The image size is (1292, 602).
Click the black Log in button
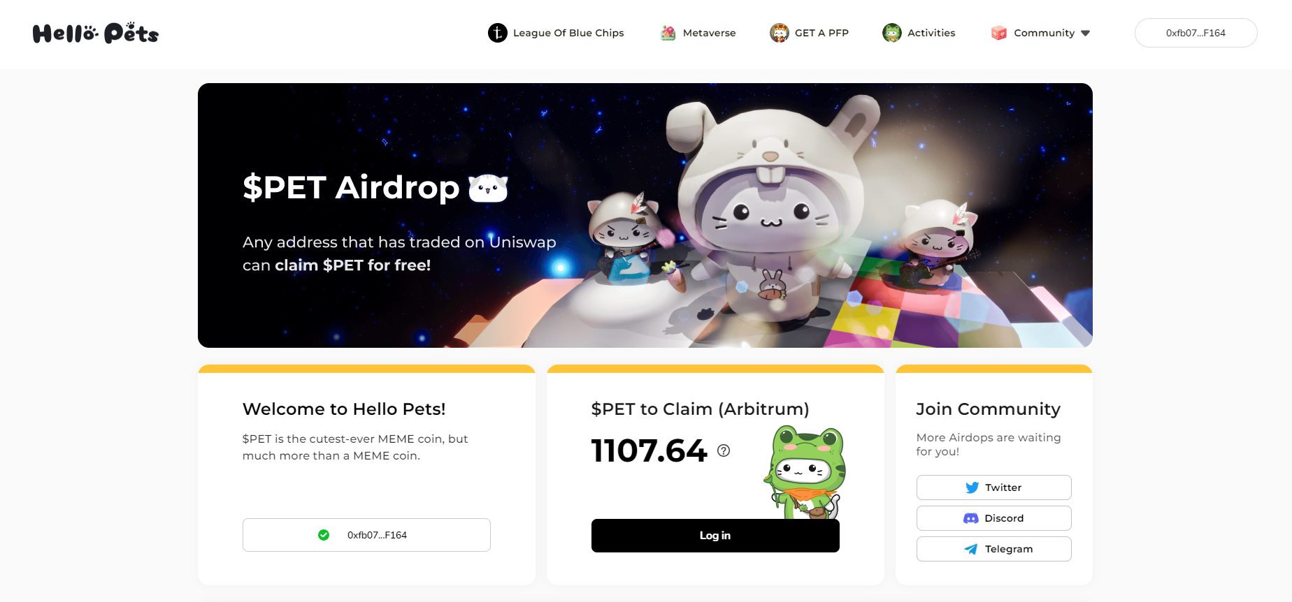715,536
